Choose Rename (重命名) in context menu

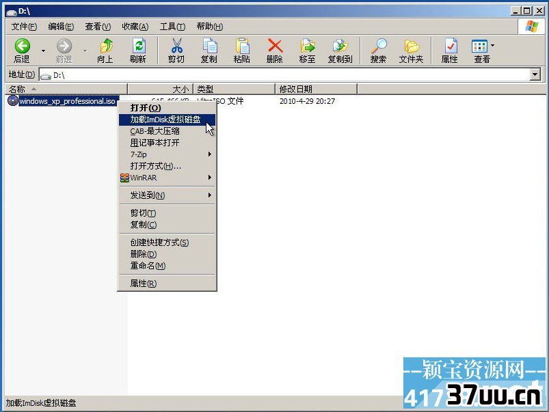point(167,266)
